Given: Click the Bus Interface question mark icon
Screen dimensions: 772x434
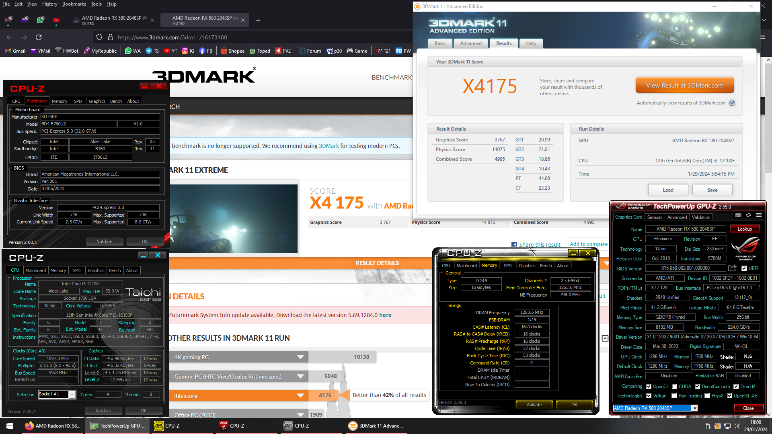Looking at the screenshot, I should click(759, 288).
